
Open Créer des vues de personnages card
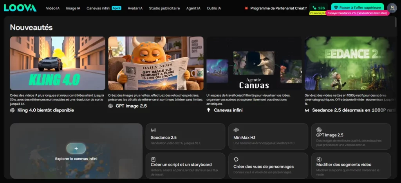pos(268,166)
